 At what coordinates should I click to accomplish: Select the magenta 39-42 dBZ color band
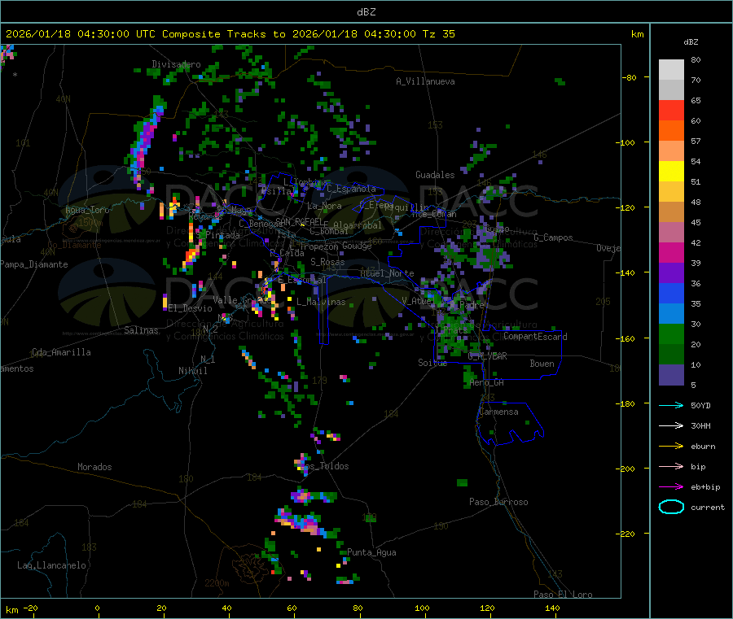671,252
